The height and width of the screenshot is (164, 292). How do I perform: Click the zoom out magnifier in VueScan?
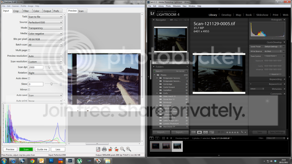point(122,149)
